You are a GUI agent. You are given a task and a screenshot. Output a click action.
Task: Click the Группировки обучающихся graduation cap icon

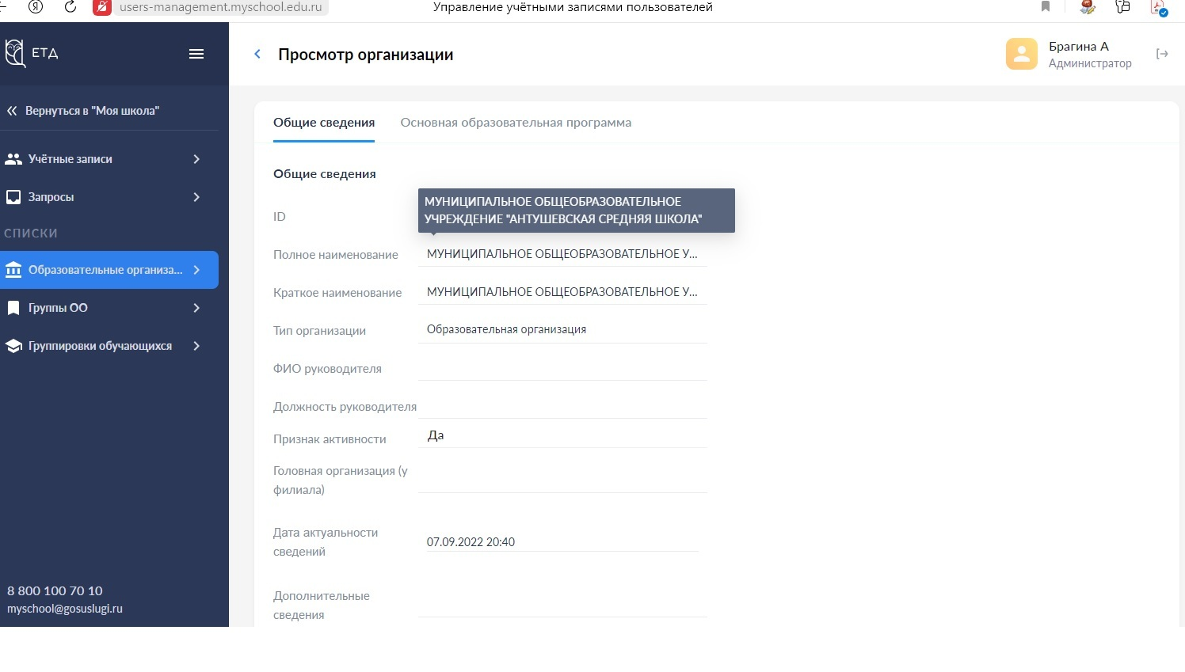(13, 346)
